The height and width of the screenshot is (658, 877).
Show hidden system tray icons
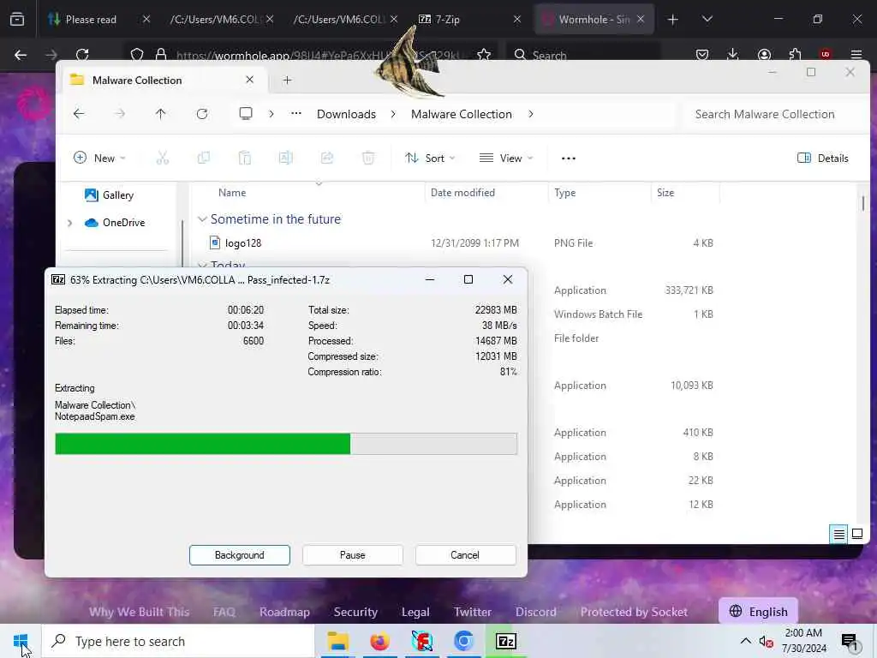pyautogui.click(x=746, y=641)
